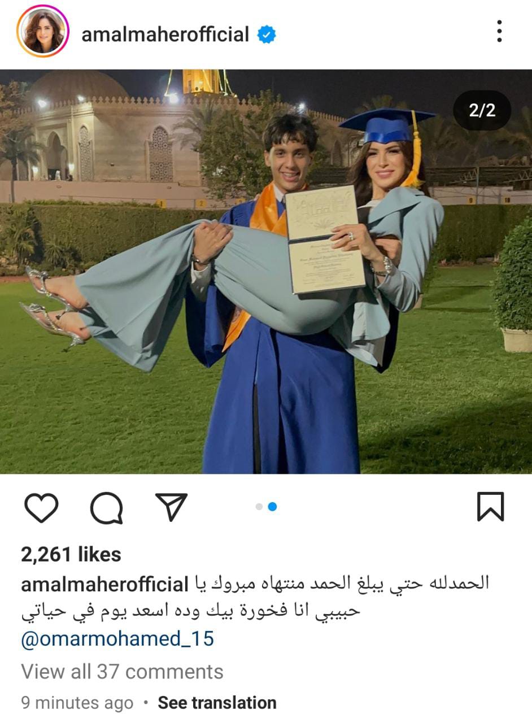Tap the graduation photo
This screenshot has width=532, height=723.
pos(266,271)
